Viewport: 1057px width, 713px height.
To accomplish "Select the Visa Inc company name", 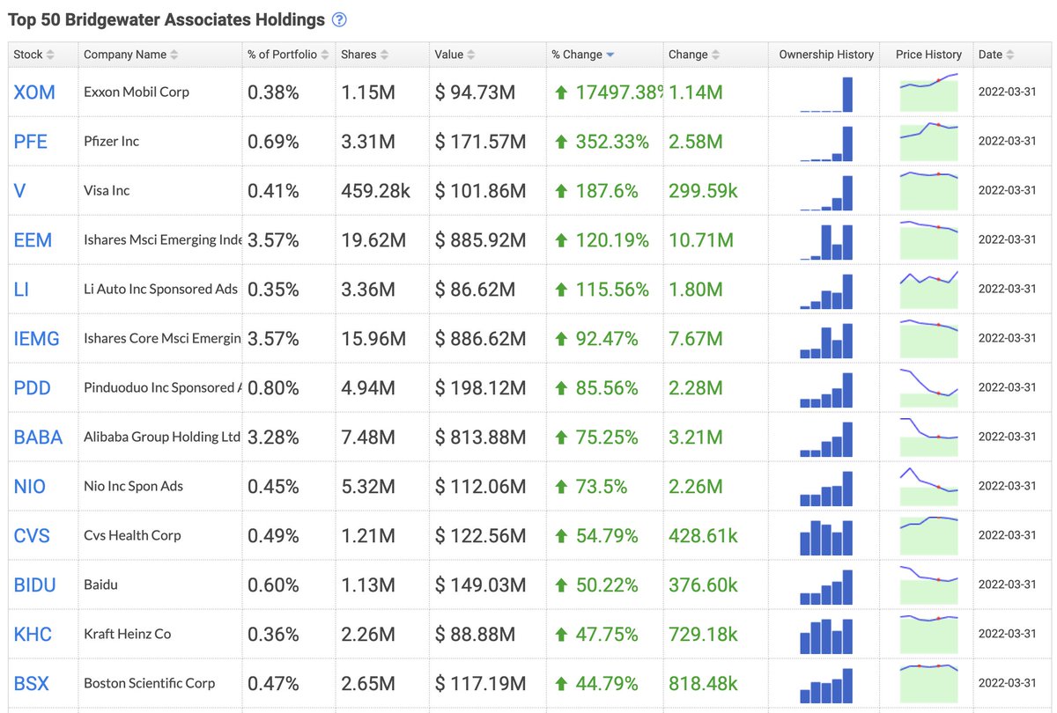I will click(107, 190).
